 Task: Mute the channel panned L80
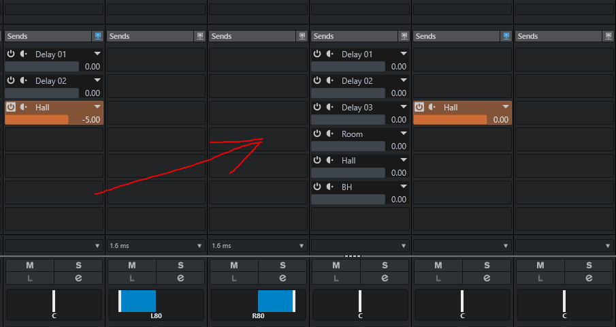132,265
